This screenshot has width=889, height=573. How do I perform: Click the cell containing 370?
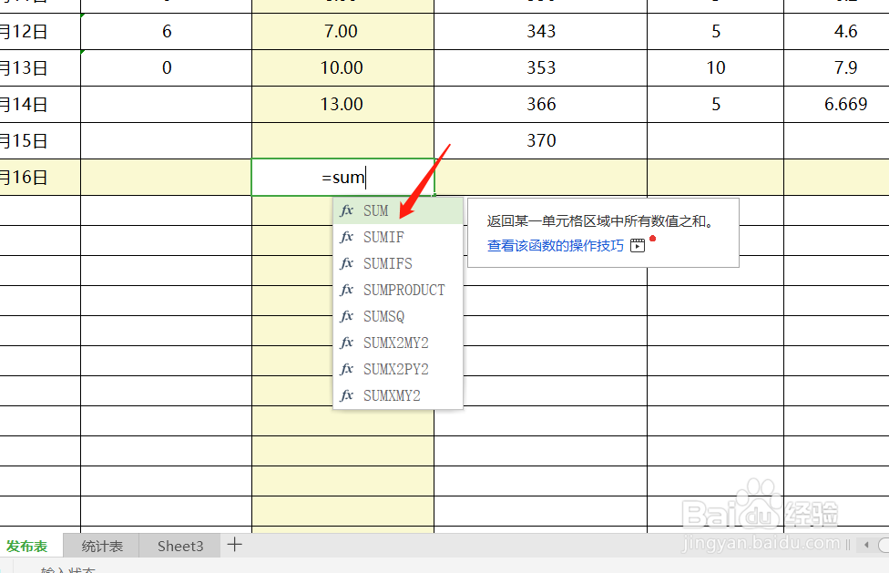tap(541, 140)
